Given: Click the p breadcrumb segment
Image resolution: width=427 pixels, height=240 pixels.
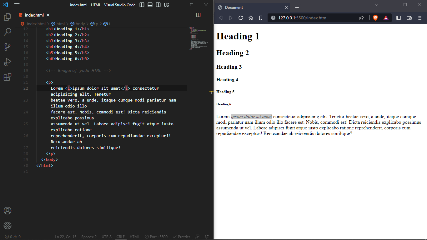Looking at the screenshot, I should tap(94, 24).
